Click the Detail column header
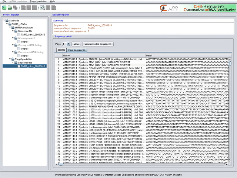Viewport: 237px width, 178px height. [188, 55]
